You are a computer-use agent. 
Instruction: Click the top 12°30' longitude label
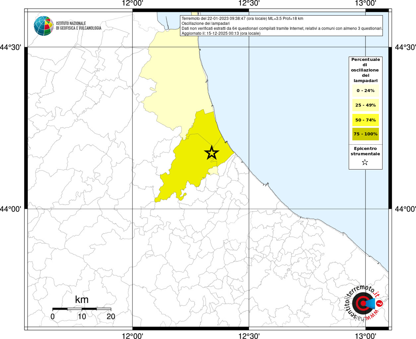pyautogui.click(x=249, y=4)
